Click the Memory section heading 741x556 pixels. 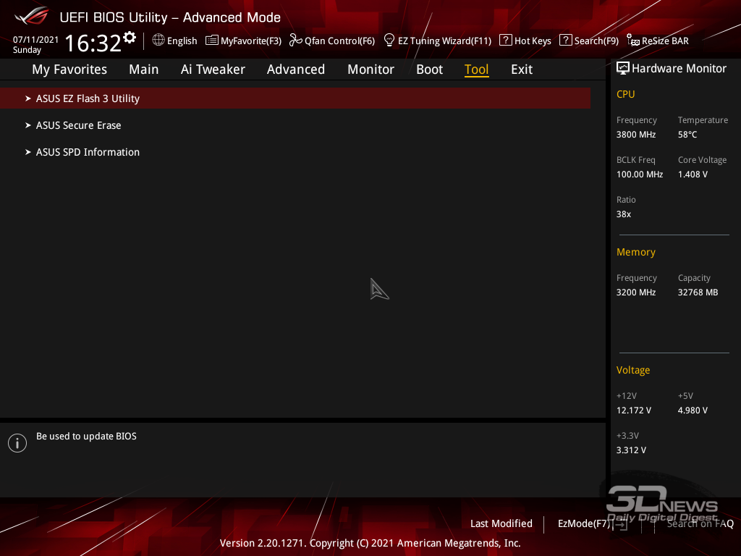point(636,253)
